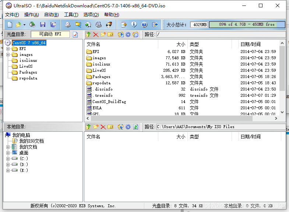Screen dimensions: 289x212
Task: Open the 操作(A) menu
Action: point(32,15)
